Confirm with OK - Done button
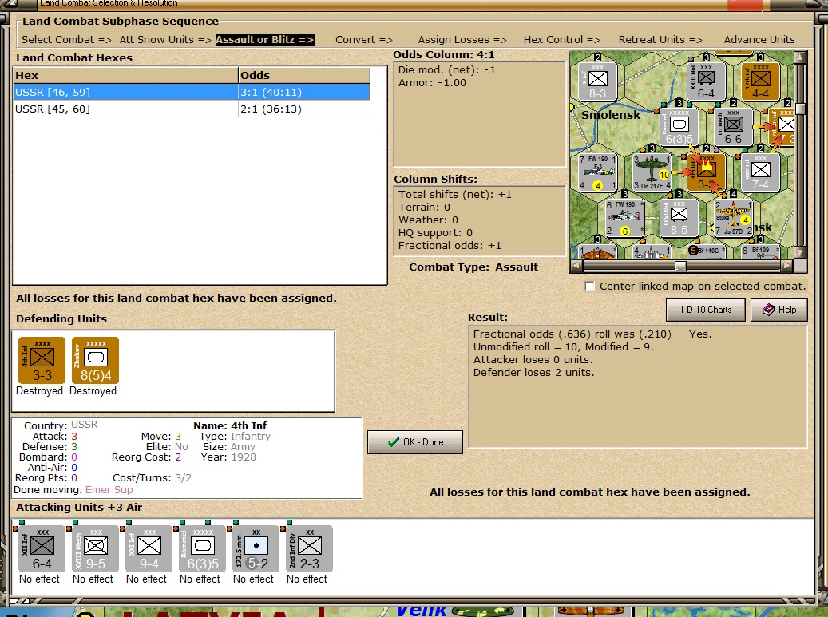828x617 pixels. click(415, 442)
